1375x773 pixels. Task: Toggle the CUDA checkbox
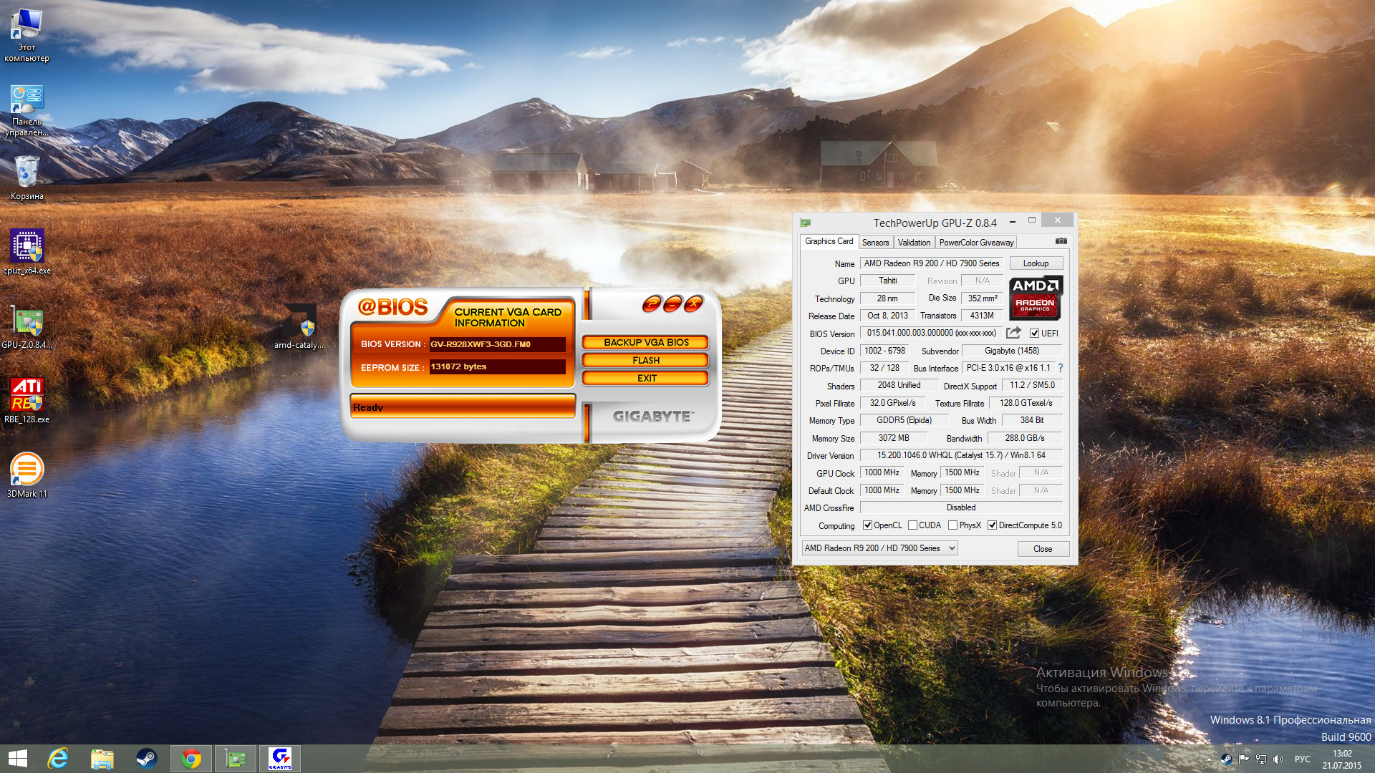pyautogui.click(x=912, y=525)
